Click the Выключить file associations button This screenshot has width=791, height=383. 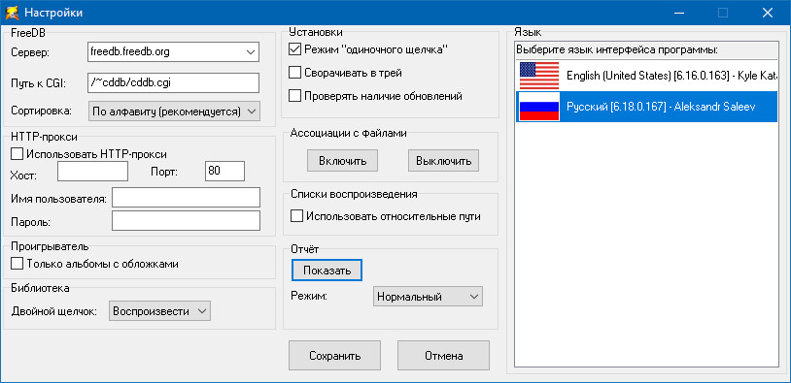(443, 161)
